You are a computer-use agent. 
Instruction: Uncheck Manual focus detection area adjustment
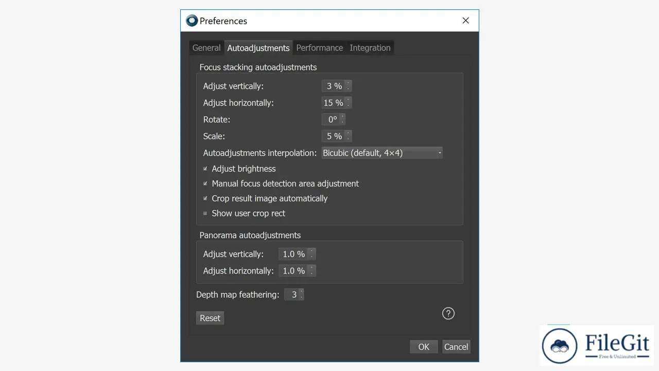point(205,184)
